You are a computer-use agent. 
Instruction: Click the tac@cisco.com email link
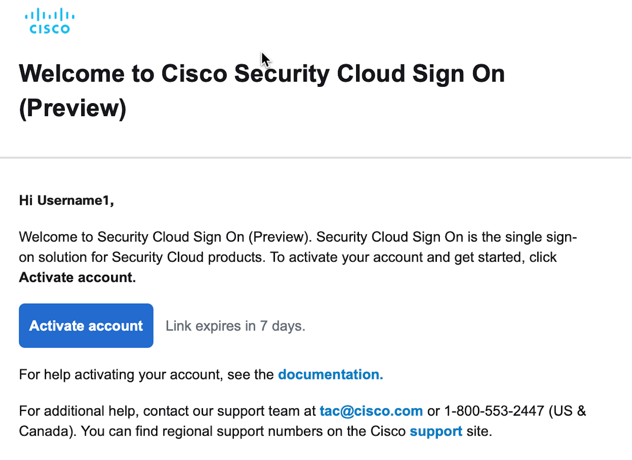(x=371, y=411)
